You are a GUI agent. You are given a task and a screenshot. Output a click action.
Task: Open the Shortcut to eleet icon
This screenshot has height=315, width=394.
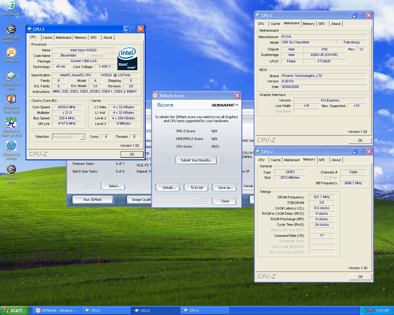point(11,174)
